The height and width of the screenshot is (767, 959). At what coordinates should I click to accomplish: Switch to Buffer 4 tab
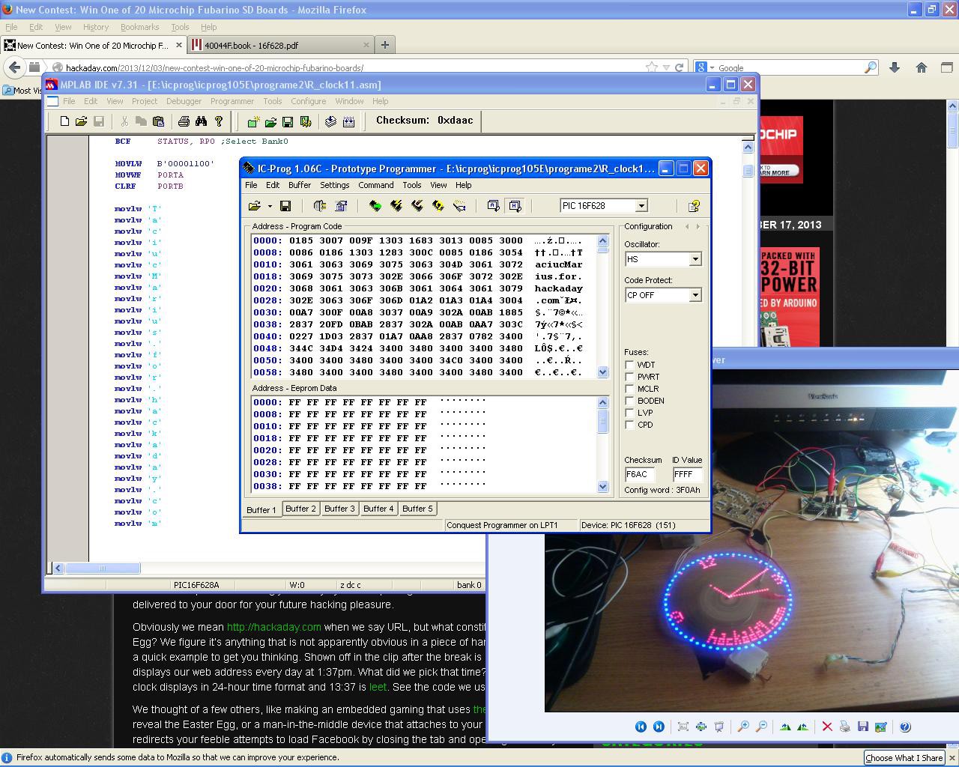pyautogui.click(x=378, y=509)
